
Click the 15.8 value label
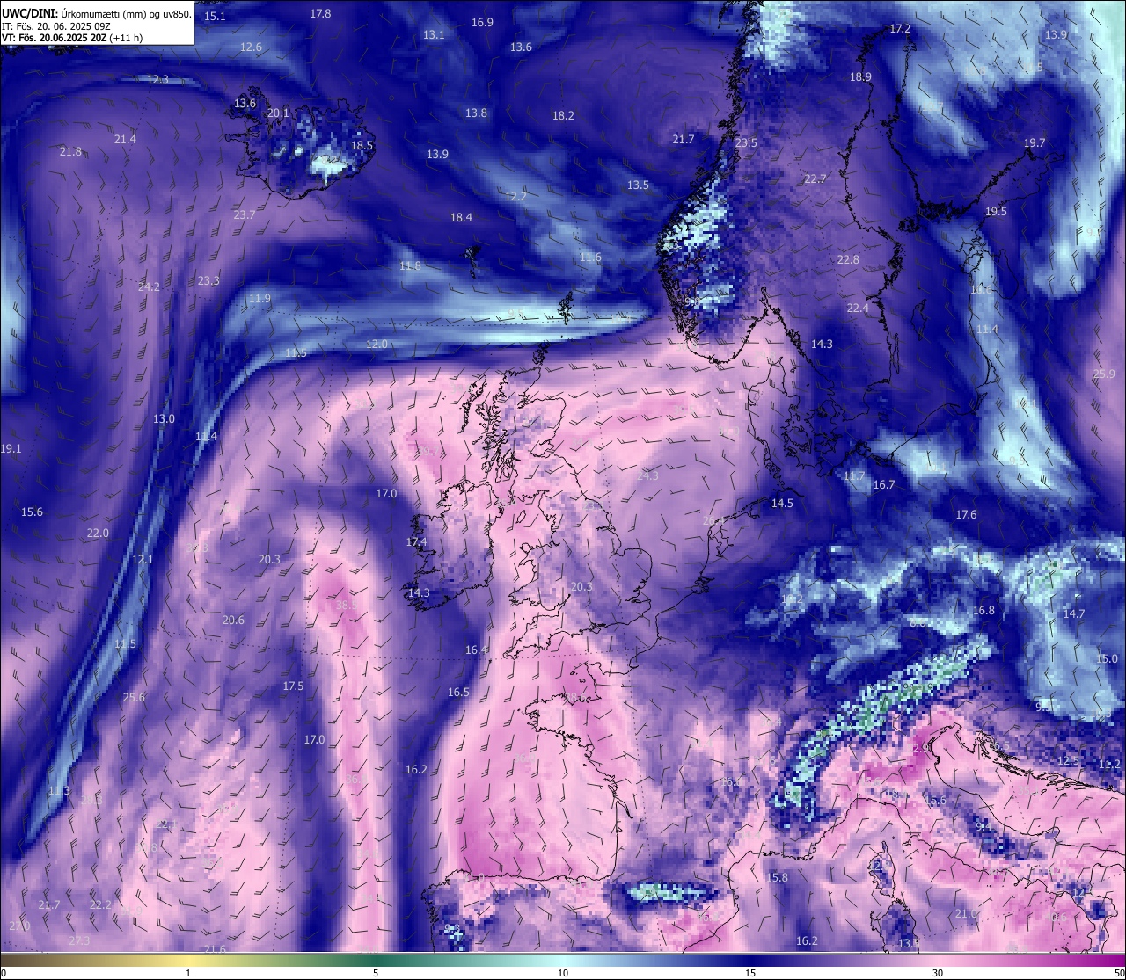click(x=777, y=877)
